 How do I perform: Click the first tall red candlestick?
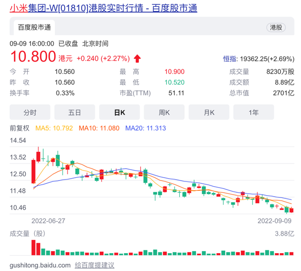pyautogui.click(x=33, y=171)
